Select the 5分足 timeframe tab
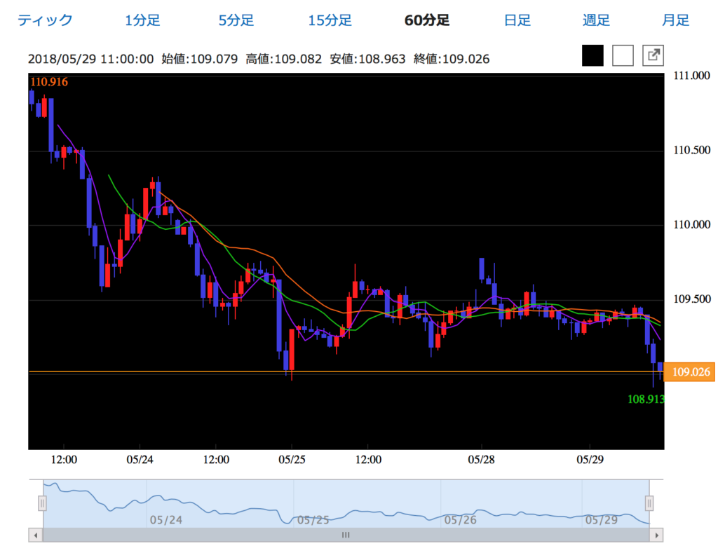 [236, 20]
